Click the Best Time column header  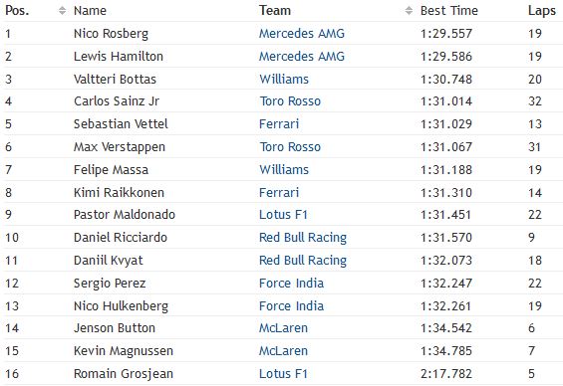449,11
